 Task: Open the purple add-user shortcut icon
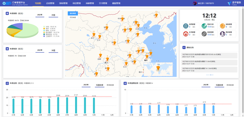(x=222, y=34)
